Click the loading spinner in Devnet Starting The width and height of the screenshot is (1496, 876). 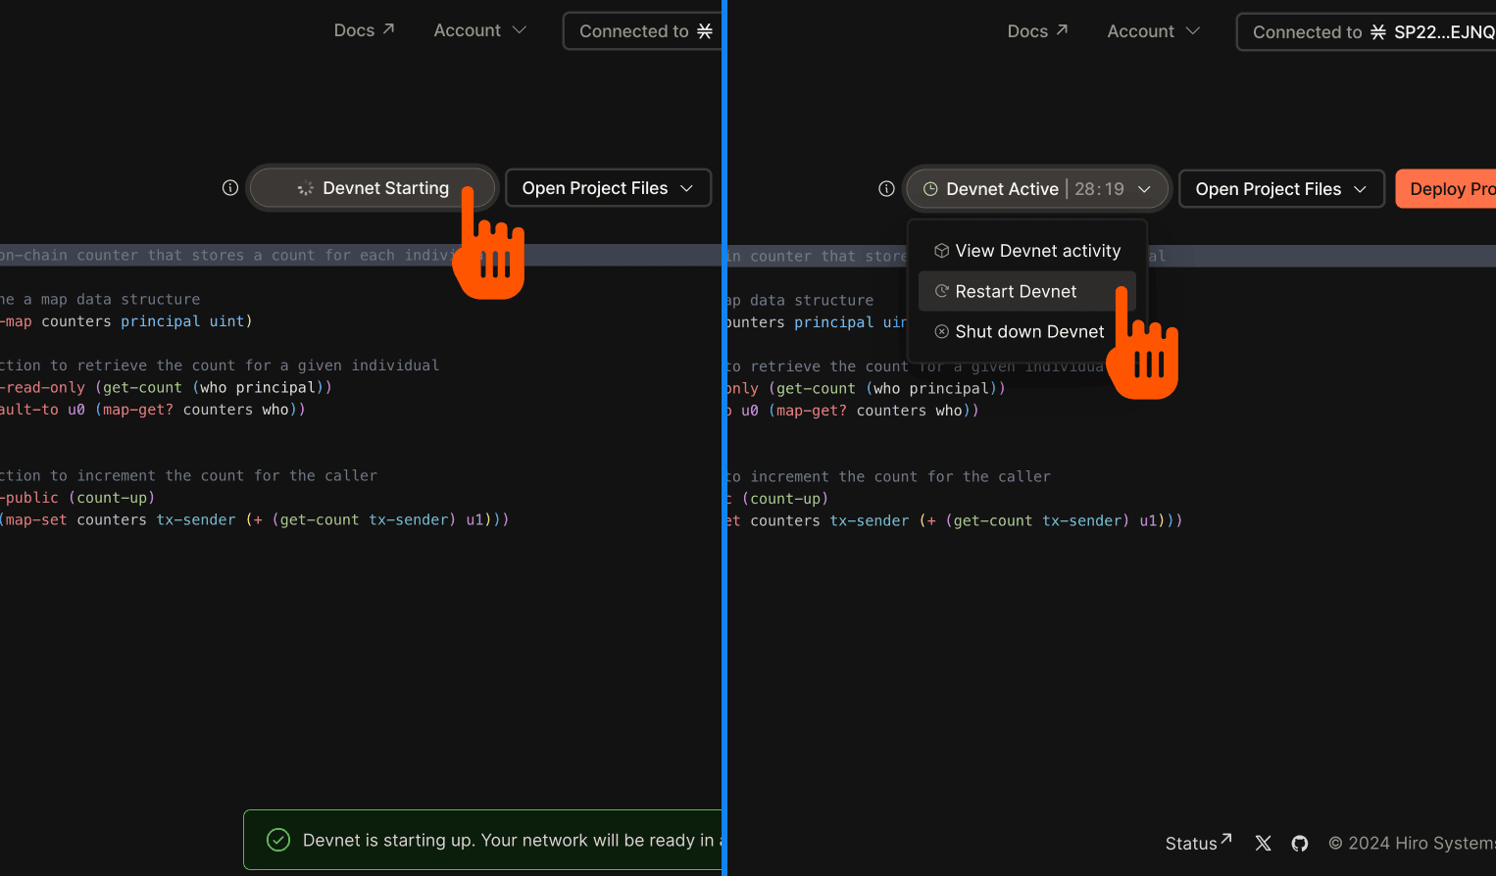[x=306, y=188]
